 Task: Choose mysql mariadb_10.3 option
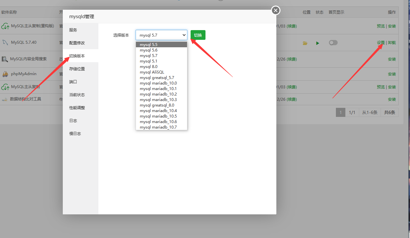click(x=161, y=100)
